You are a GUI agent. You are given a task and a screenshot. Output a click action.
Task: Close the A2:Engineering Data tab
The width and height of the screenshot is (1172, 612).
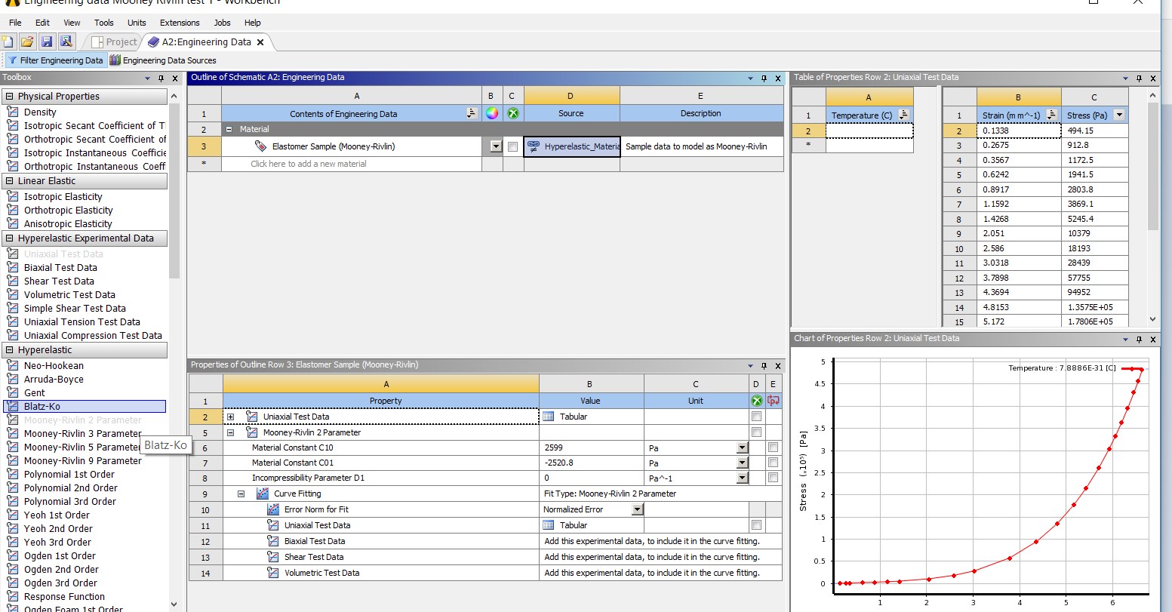[260, 42]
